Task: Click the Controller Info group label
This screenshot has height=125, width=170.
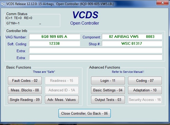Action: [x=17, y=31]
